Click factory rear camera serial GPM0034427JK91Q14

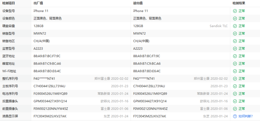click(50, 101)
